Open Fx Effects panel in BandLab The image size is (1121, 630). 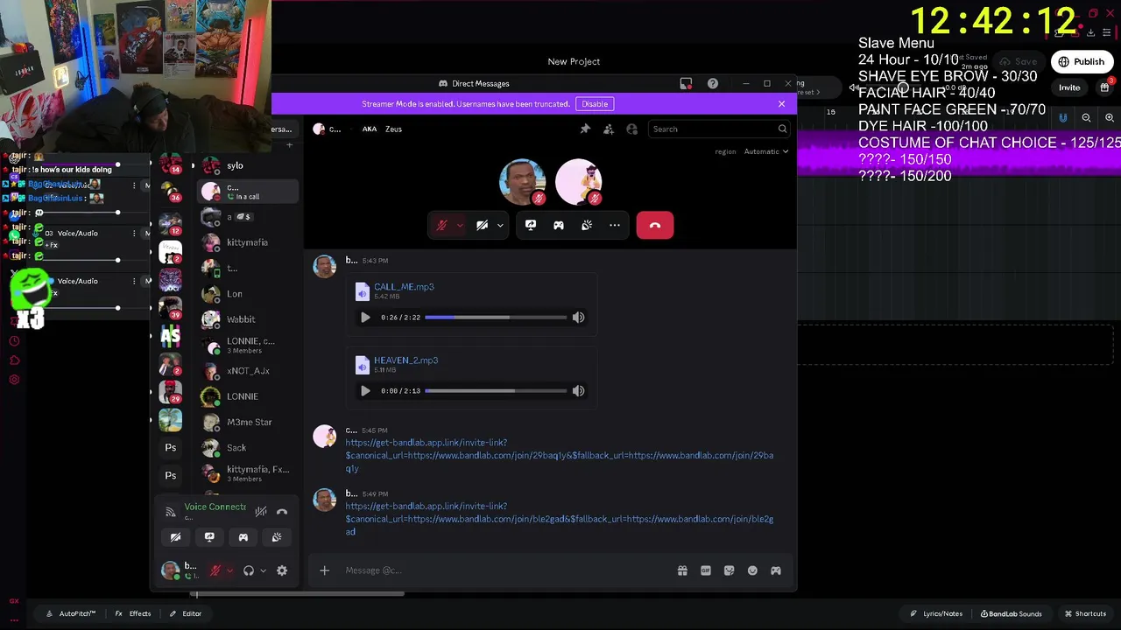pyautogui.click(x=133, y=613)
